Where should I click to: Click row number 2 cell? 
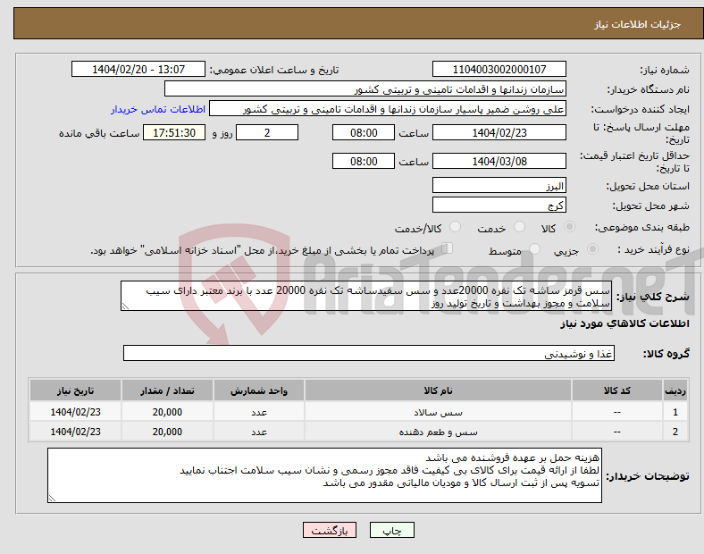[675, 432]
